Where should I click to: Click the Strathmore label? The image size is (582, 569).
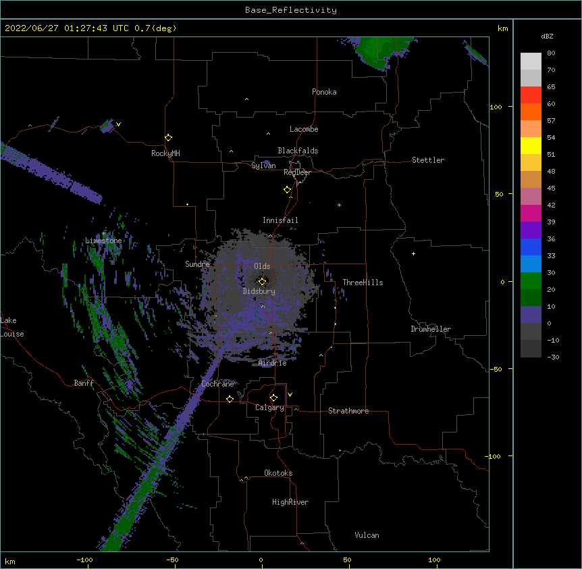[348, 411]
